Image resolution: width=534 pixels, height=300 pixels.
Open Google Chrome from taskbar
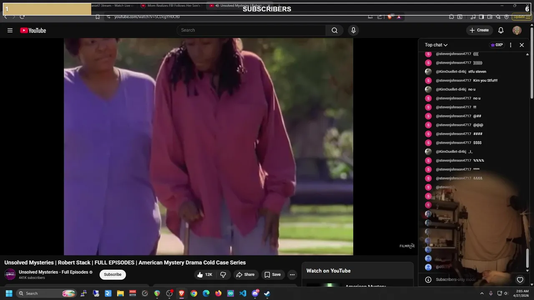[194, 293]
